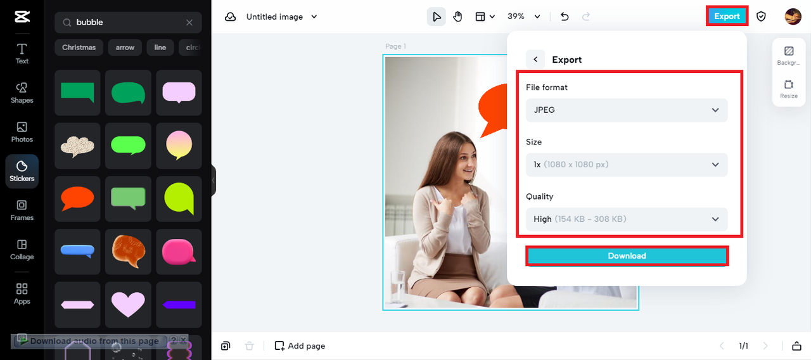Screen dimensions: 811x360
Task: Choose the Select pointer tool
Action: [x=437, y=16]
